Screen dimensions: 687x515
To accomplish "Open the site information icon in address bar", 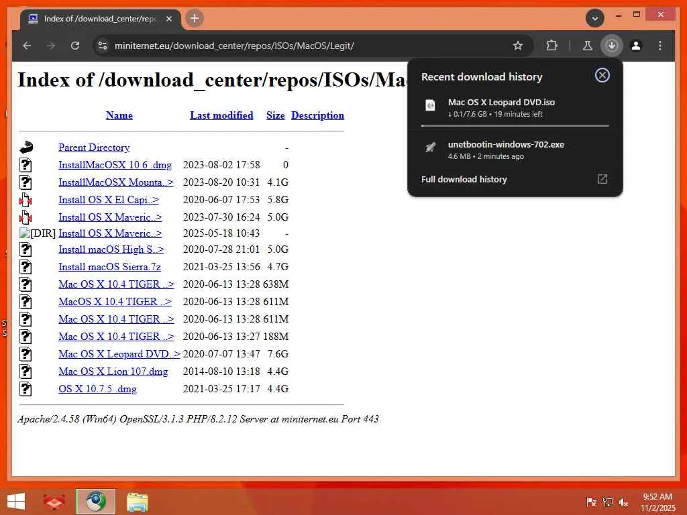I will click(103, 46).
